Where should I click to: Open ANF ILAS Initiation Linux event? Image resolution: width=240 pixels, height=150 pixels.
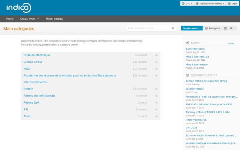pos(209,104)
